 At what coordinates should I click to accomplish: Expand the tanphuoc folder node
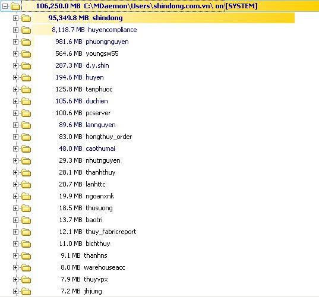pos(15,90)
